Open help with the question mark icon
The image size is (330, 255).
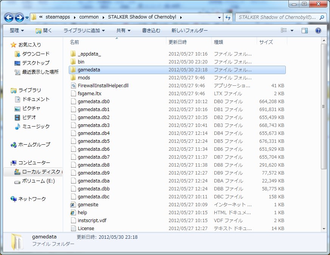pos(318,31)
